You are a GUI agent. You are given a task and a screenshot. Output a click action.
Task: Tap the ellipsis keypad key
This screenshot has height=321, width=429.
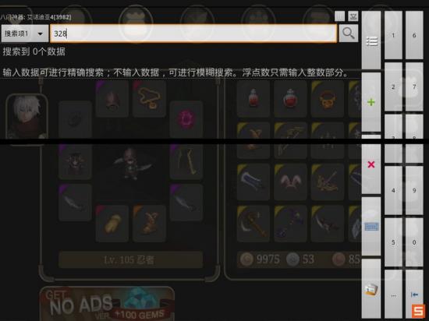pyautogui.click(x=393, y=295)
